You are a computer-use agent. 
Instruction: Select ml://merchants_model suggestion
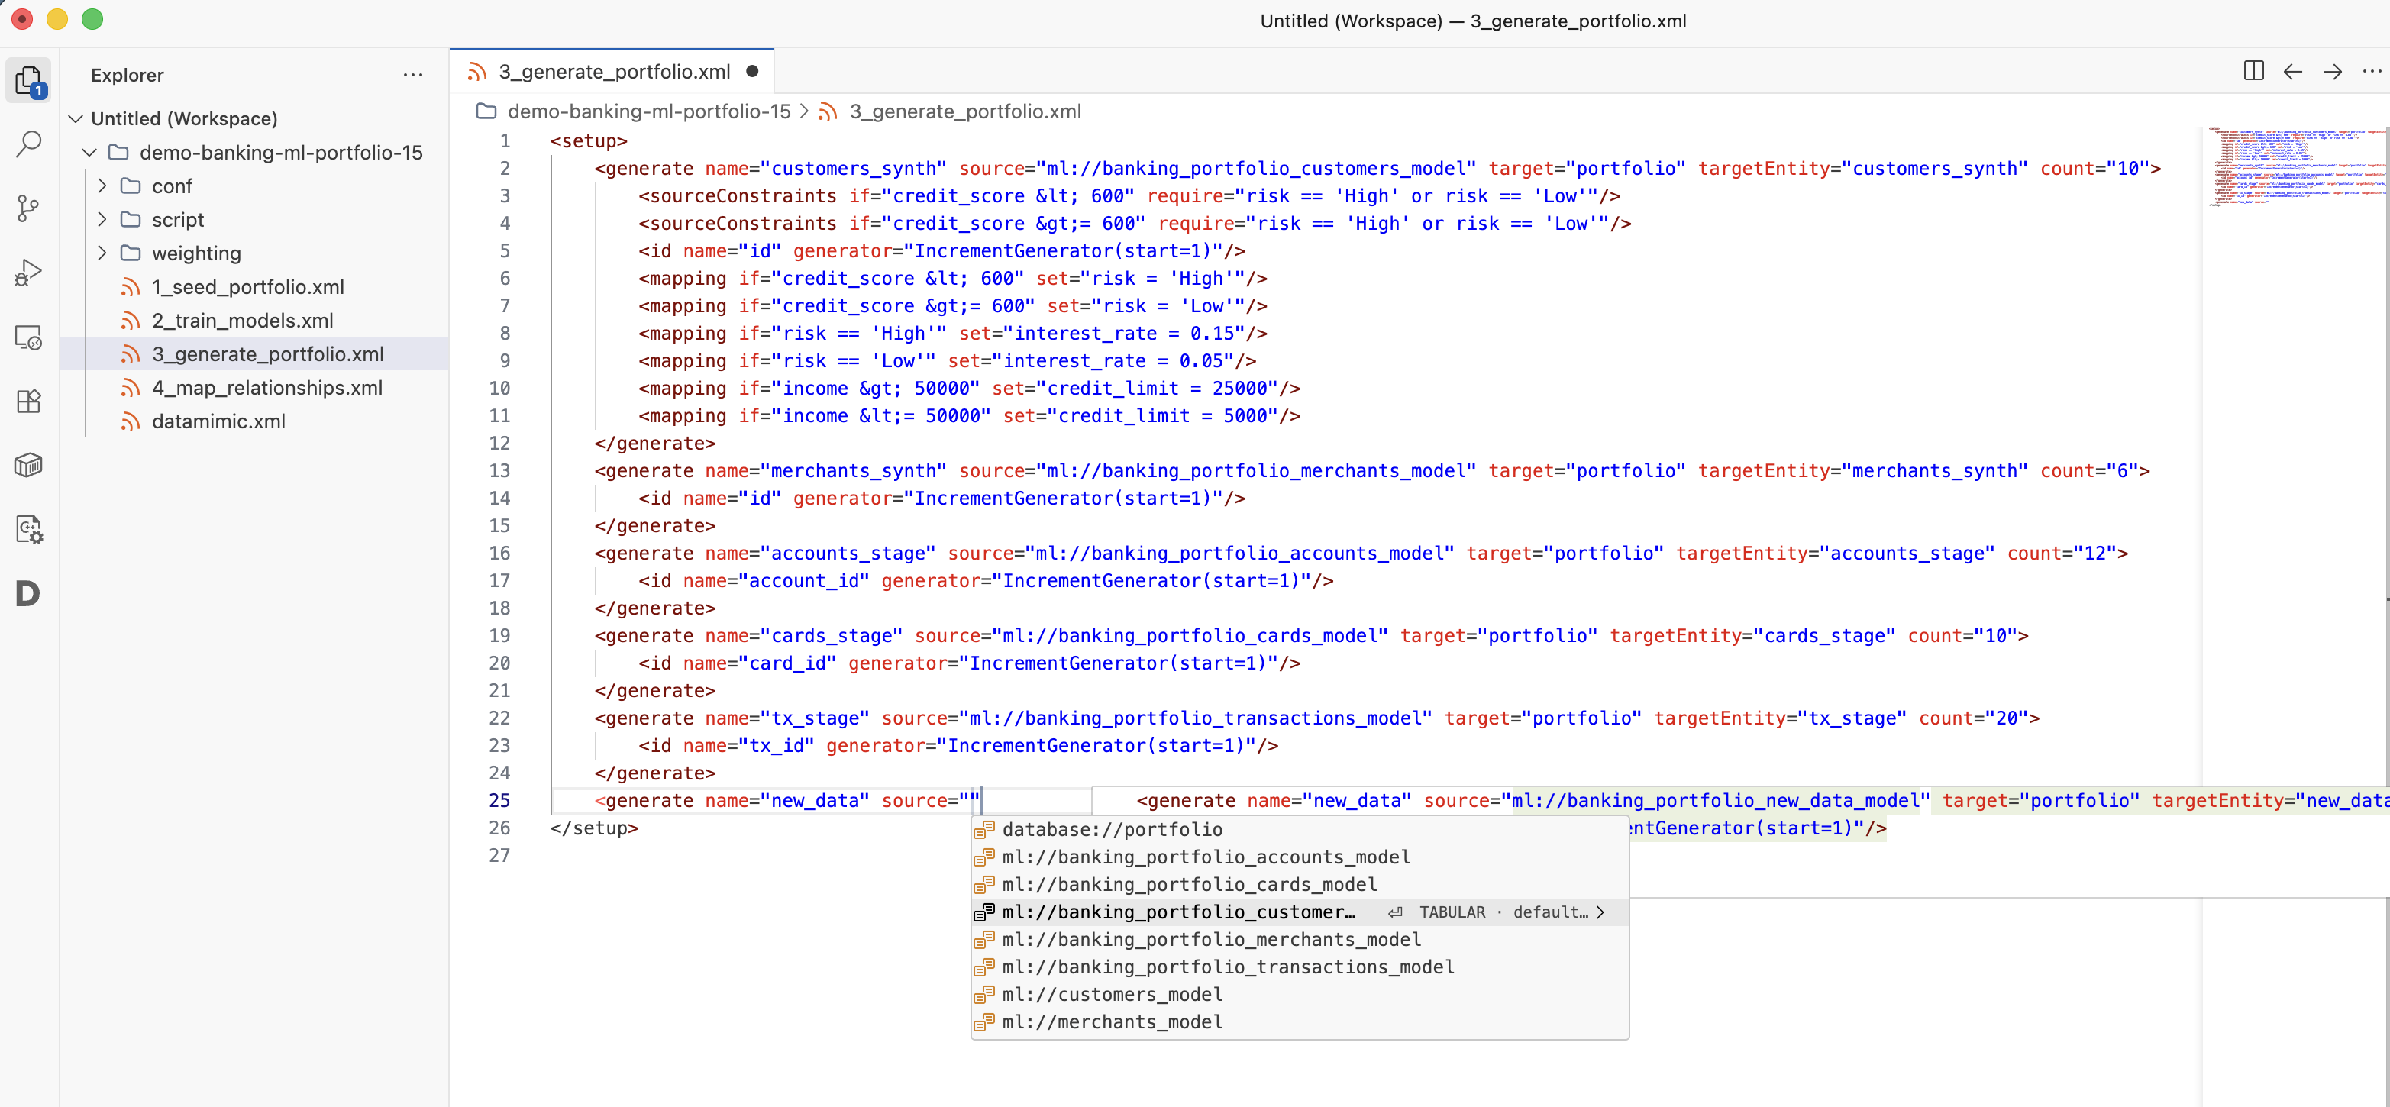tap(1300, 1021)
